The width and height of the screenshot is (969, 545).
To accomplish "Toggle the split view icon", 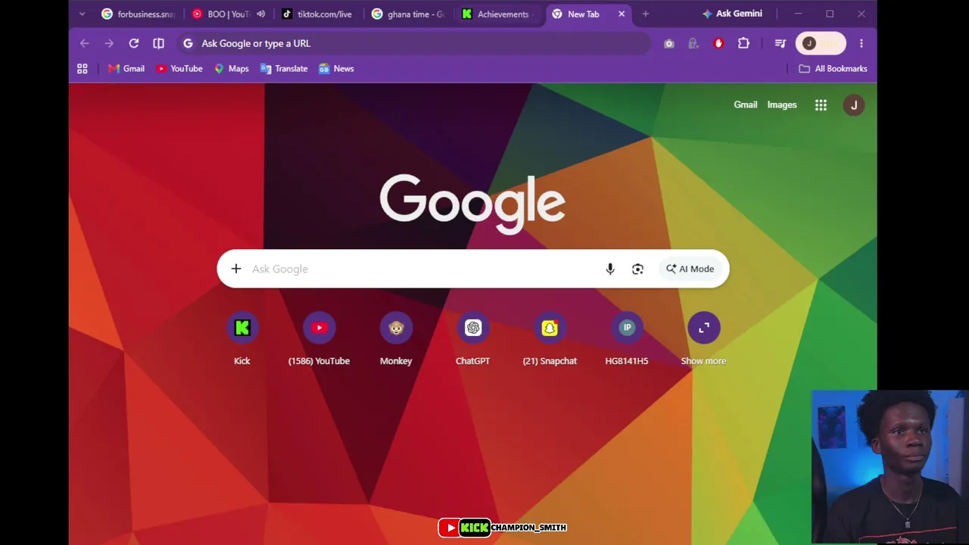I will point(158,43).
